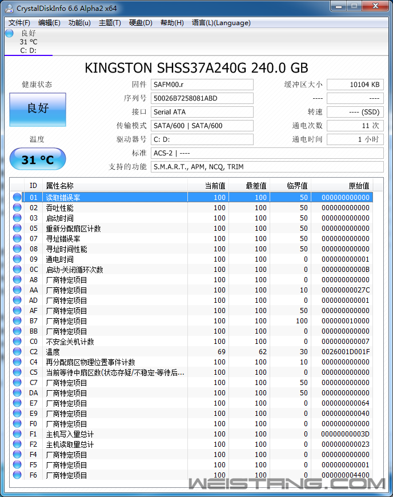Click the CrystalDiskInfo title bar app icon

9,8
